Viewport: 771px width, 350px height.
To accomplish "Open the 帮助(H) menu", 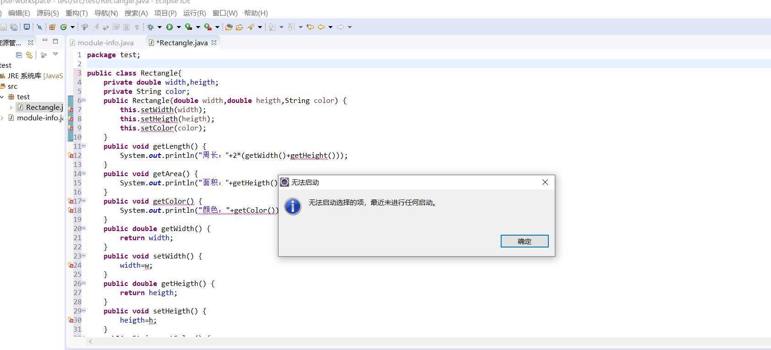I will coord(256,13).
